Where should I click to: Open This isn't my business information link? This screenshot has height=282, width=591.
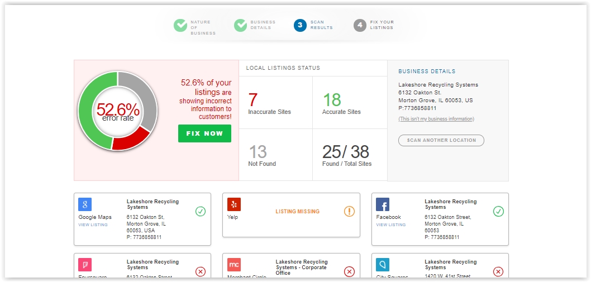tap(436, 119)
